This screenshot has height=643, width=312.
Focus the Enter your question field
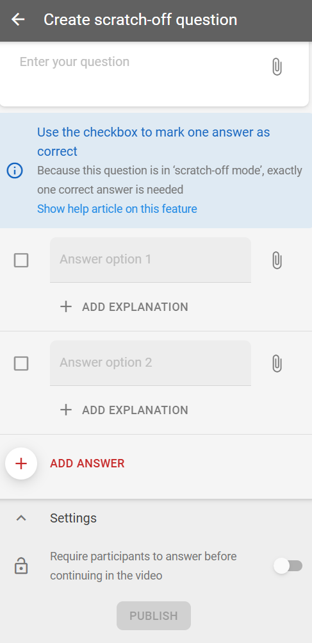point(135,74)
